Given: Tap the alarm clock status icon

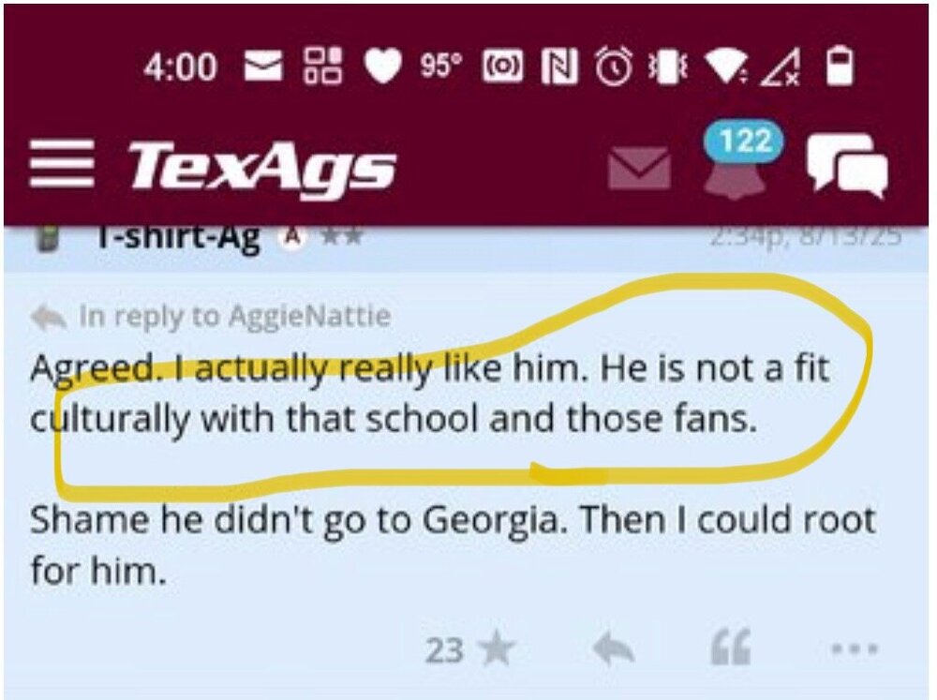Looking at the screenshot, I should [616, 68].
